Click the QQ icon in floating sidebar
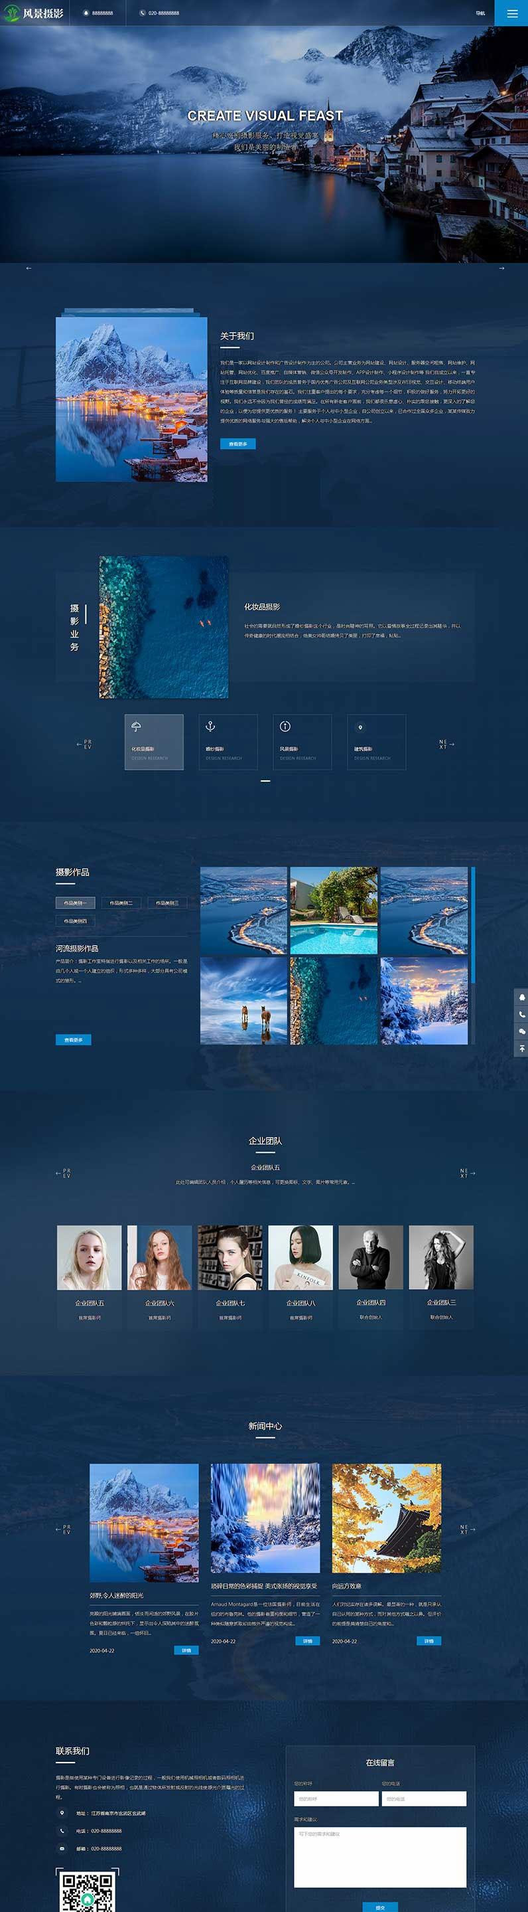Image resolution: width=528 pixels, height=1912 pixels. tap(521, 997)
